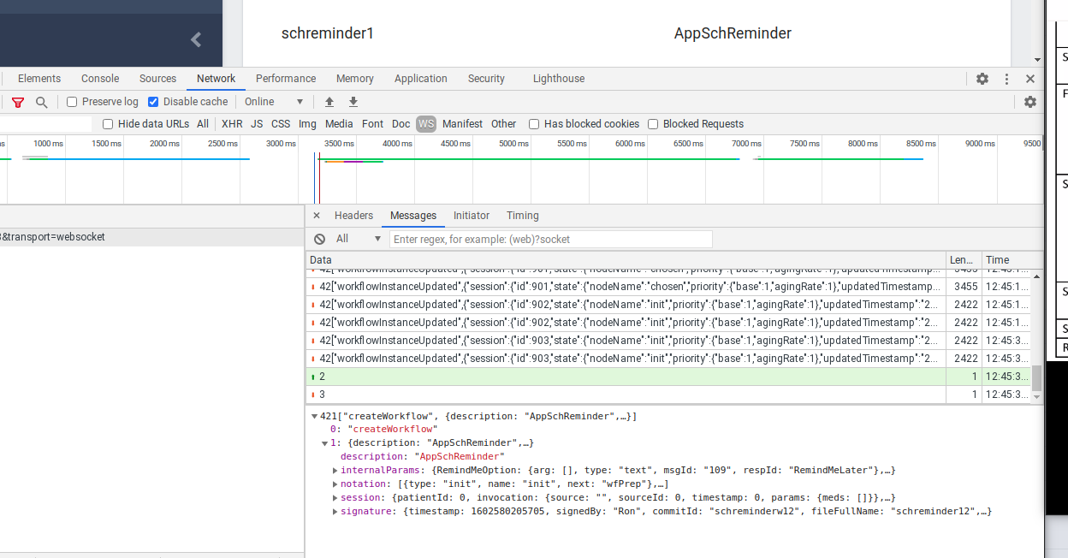The image size is (1068, 558).
Task: Click the filter funnel icon
Action: (18, 102)
